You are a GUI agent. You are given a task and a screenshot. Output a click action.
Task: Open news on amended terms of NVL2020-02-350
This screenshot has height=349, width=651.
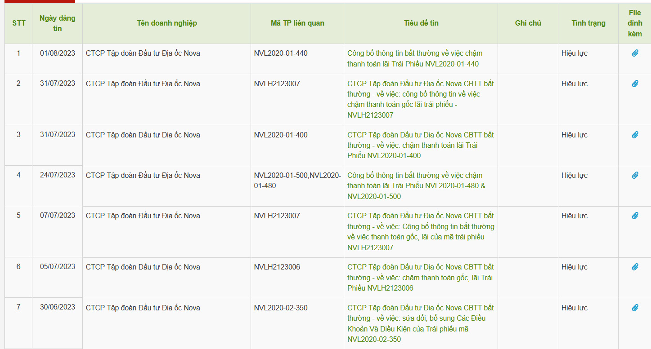coord(420,323)
